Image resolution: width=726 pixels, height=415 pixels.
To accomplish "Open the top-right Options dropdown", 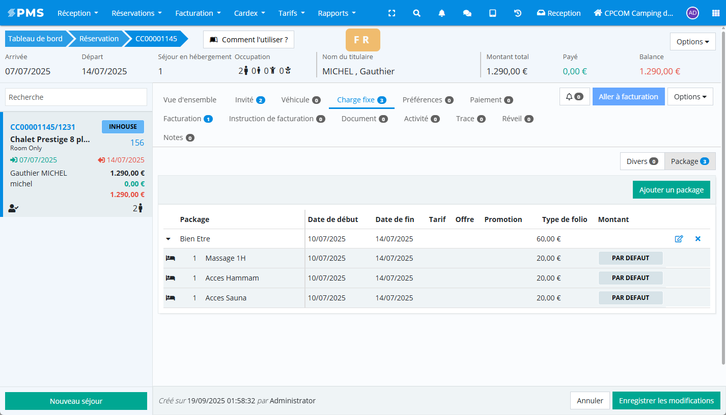I will (692, 42).
